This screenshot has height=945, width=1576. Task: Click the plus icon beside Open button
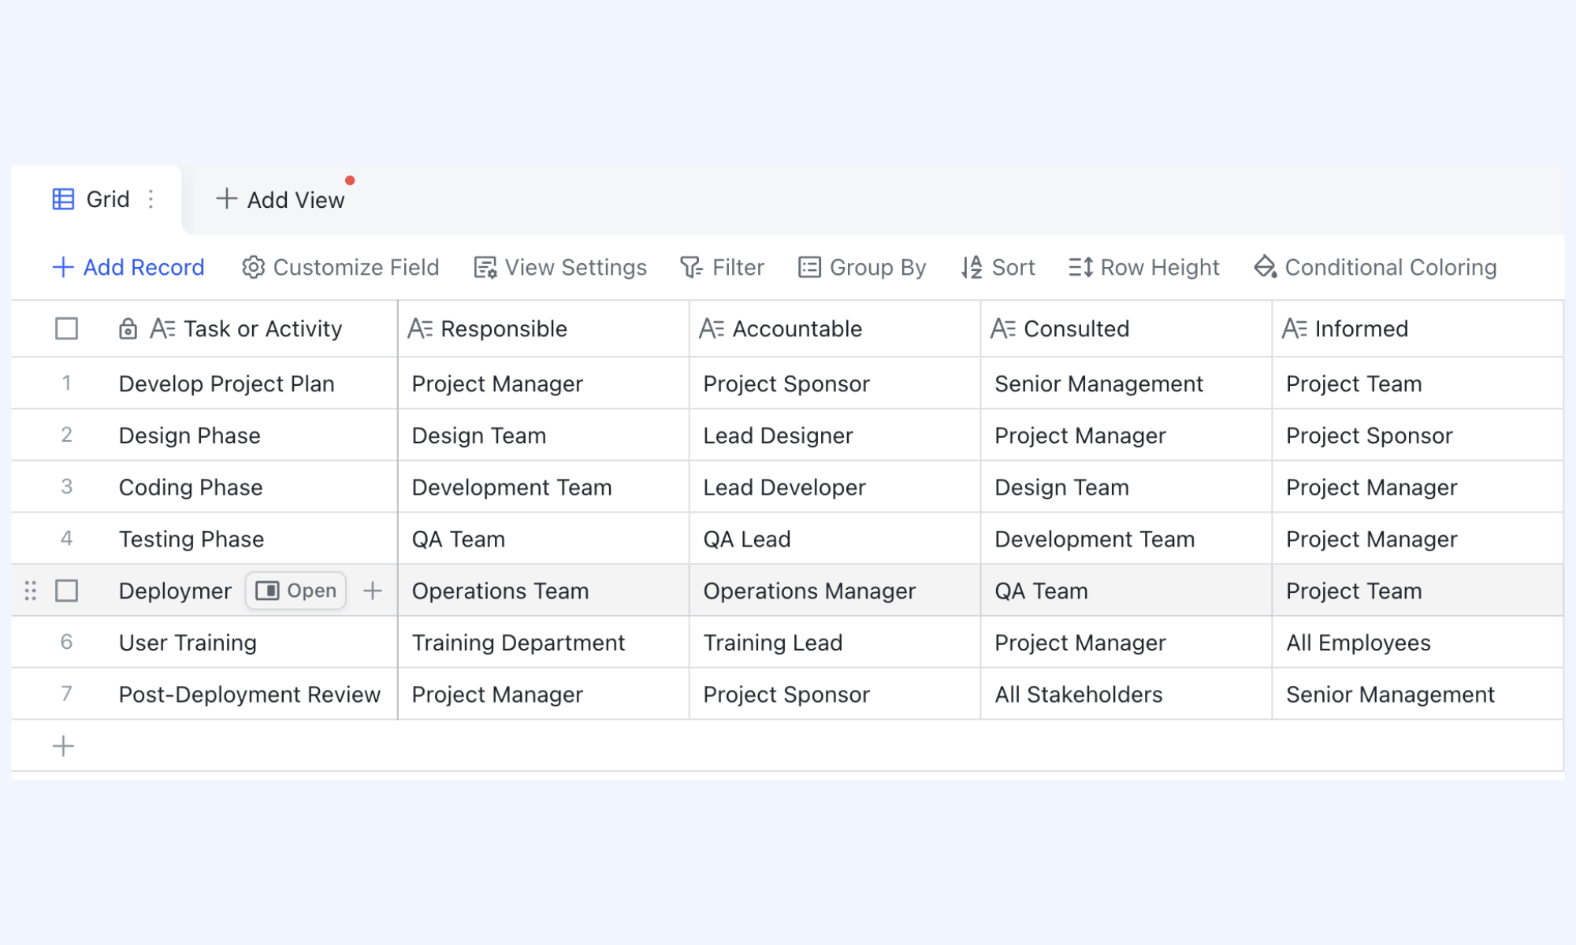point(373,591)
